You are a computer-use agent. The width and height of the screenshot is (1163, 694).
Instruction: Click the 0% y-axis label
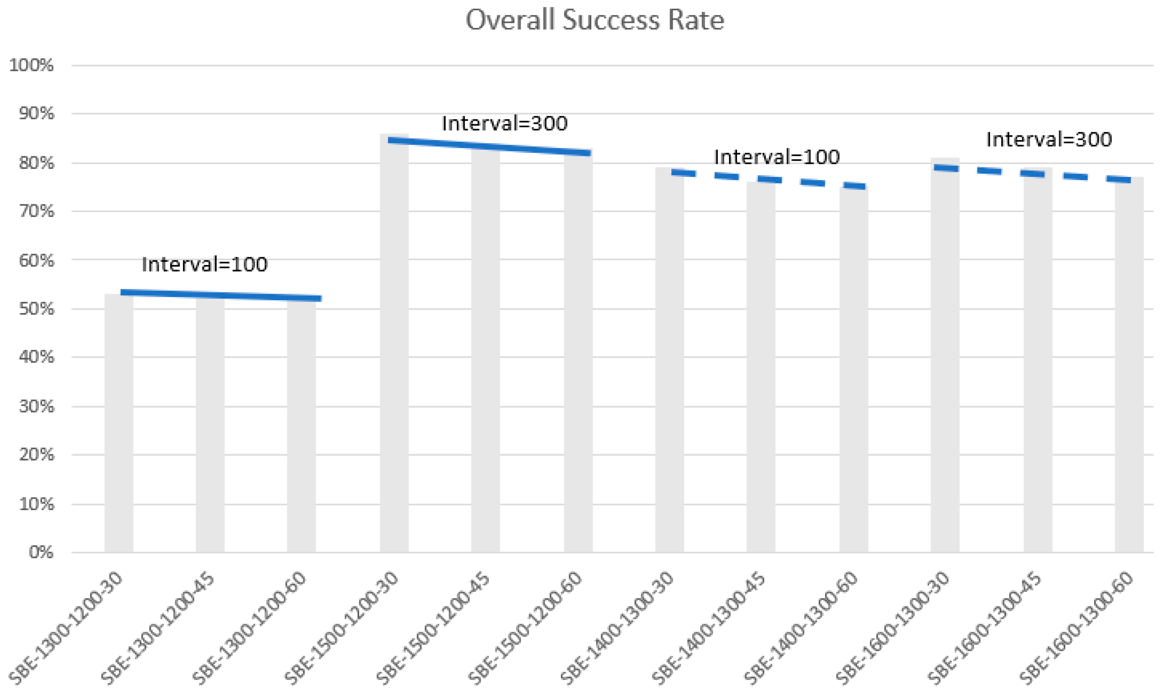tap(41, 552)
